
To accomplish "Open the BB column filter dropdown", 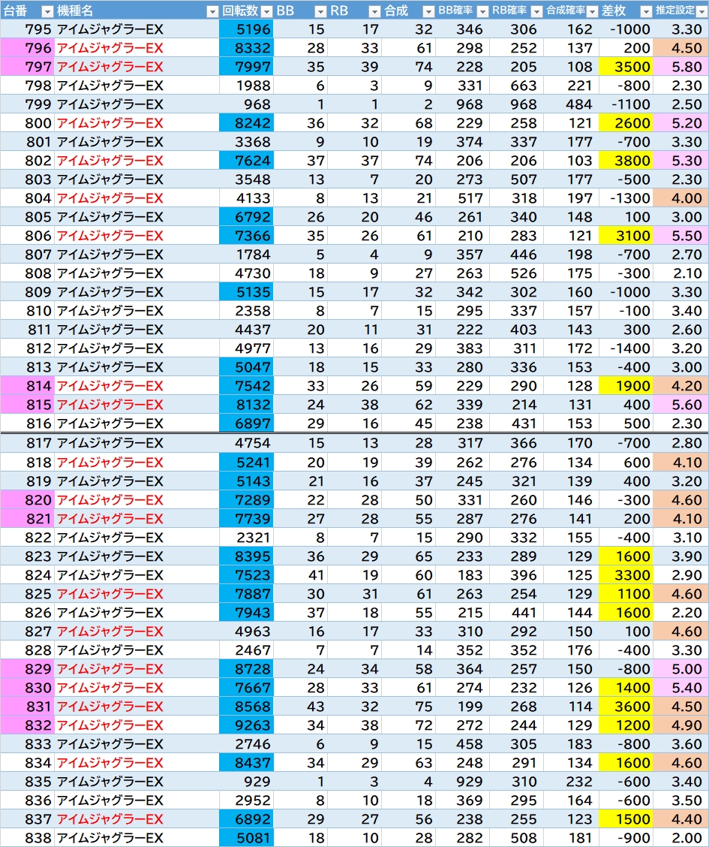I will [x=320, y=11].
